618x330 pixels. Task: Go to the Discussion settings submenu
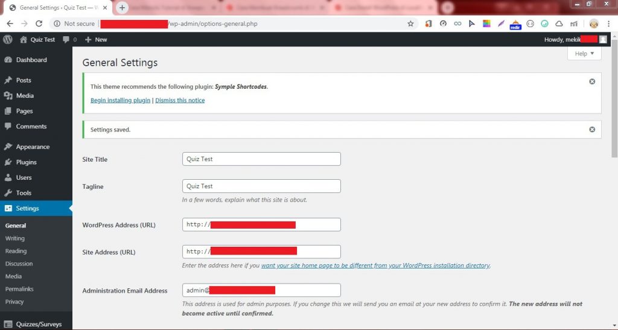tap(19, 264)
